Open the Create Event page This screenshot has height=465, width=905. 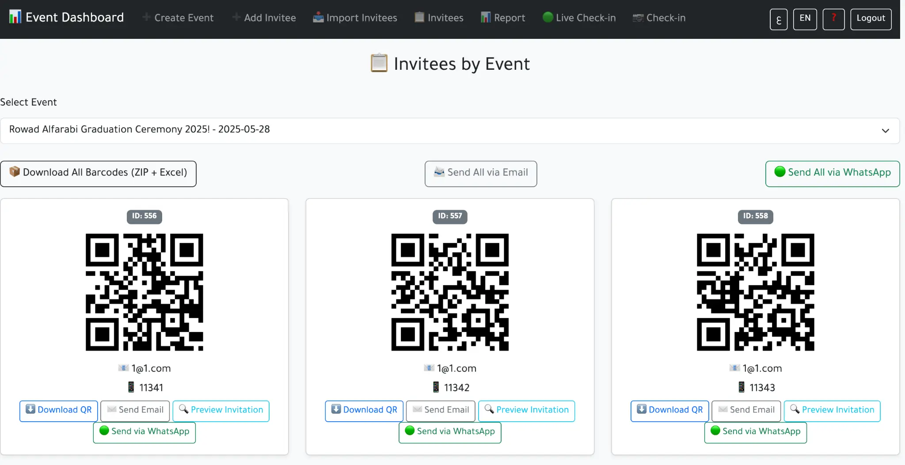coord(178,18)
